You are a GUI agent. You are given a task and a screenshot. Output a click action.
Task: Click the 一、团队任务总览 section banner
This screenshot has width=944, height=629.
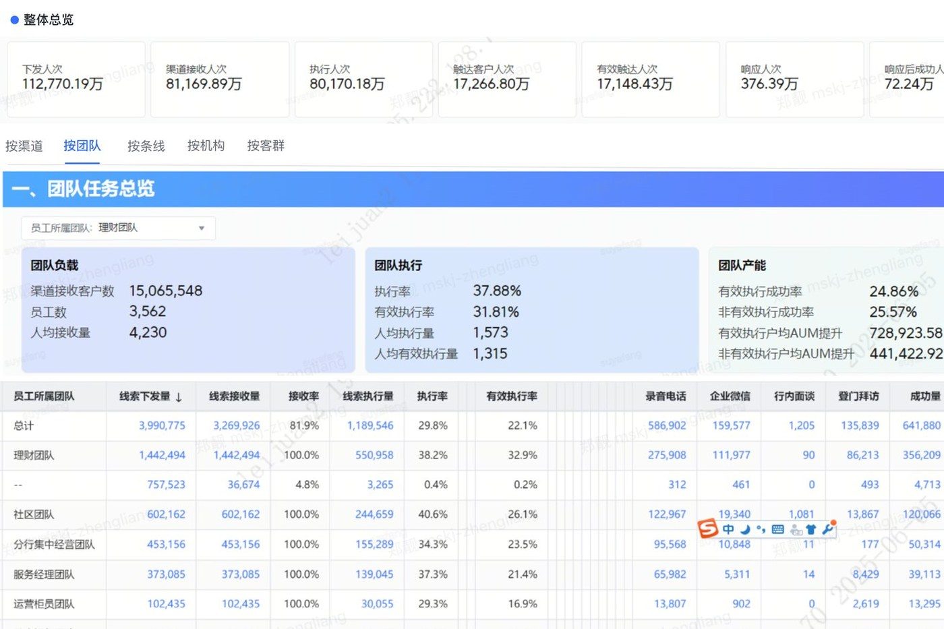[x=473, y=189]
